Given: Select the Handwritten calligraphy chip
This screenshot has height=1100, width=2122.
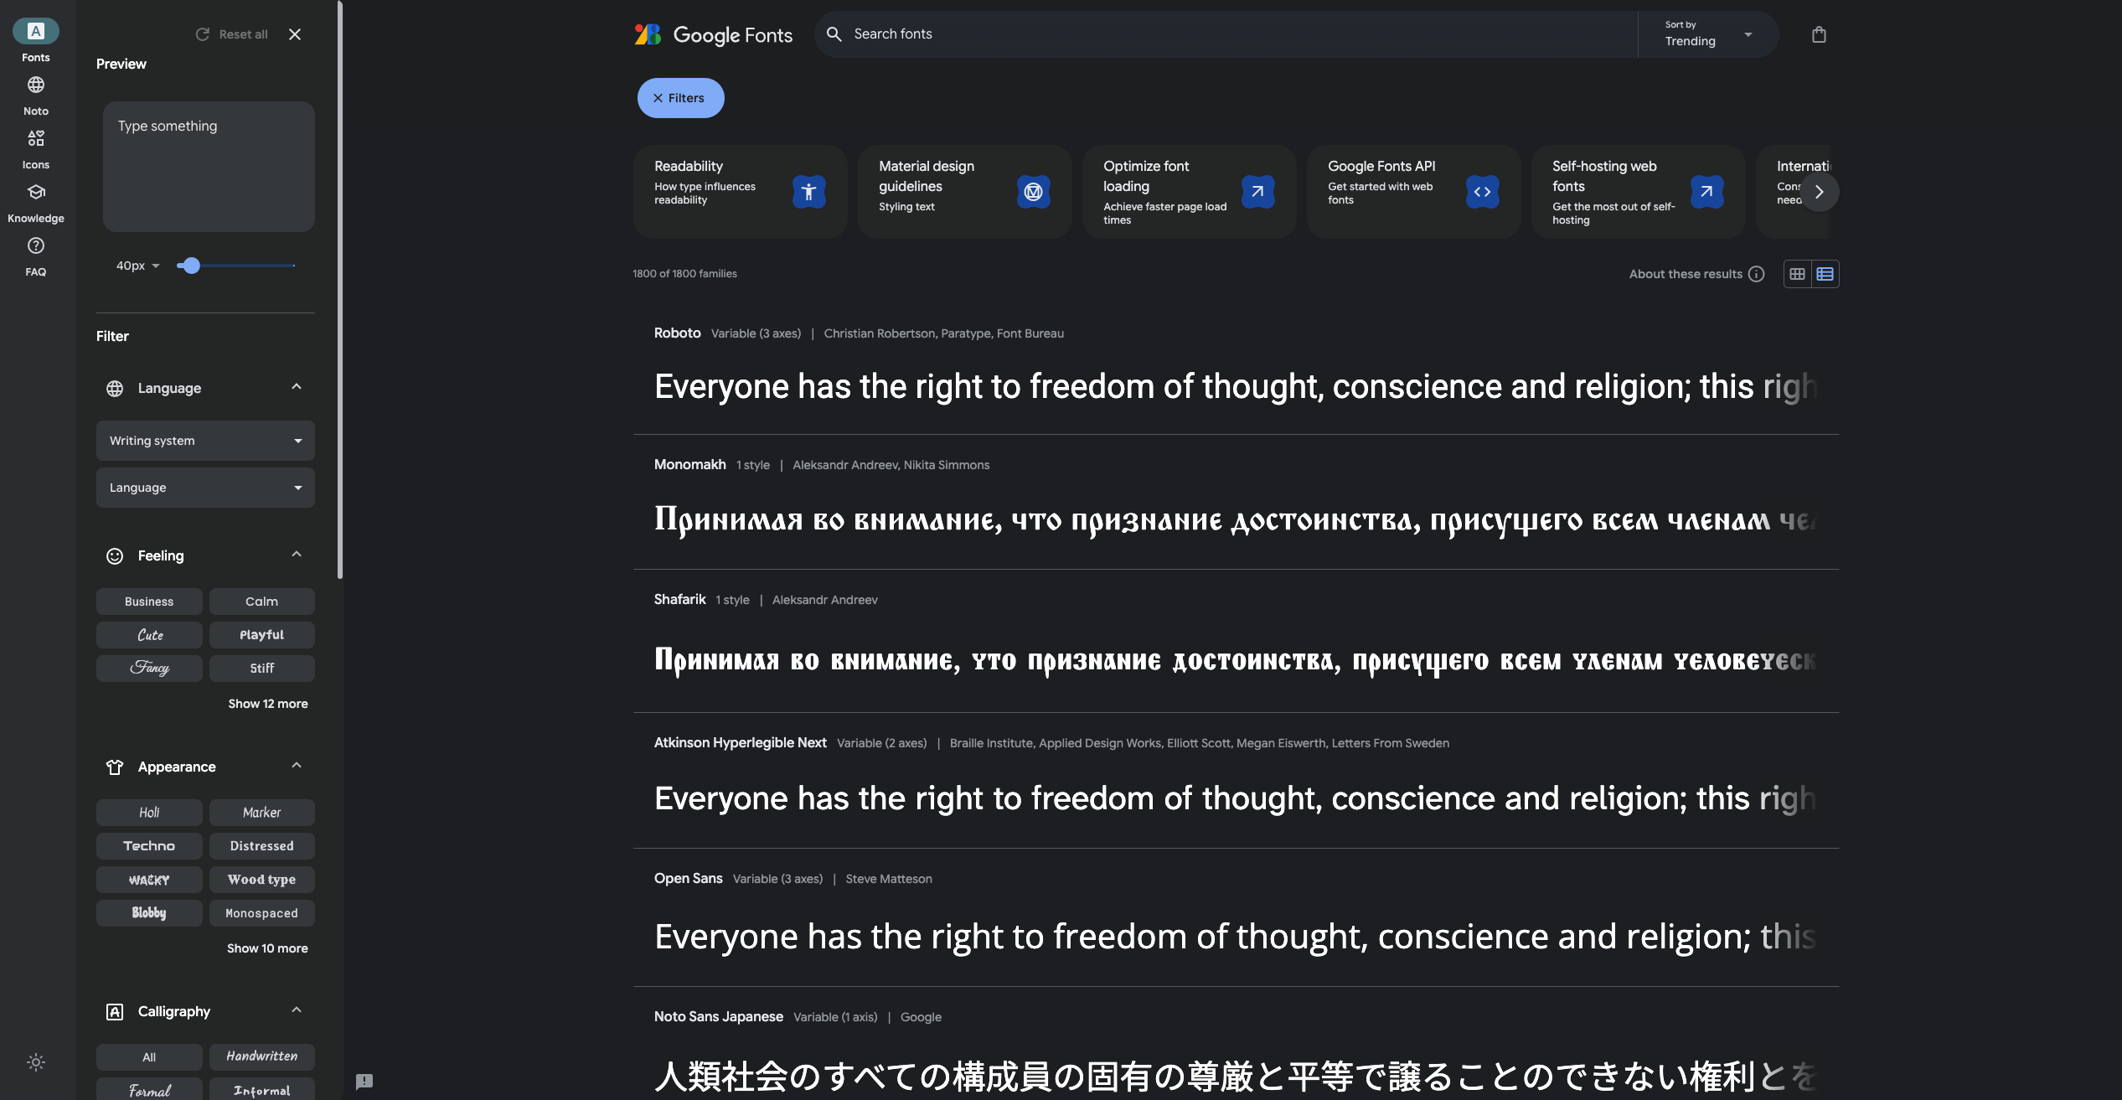Looking at the screenshot, I should tap(261, 1056).
